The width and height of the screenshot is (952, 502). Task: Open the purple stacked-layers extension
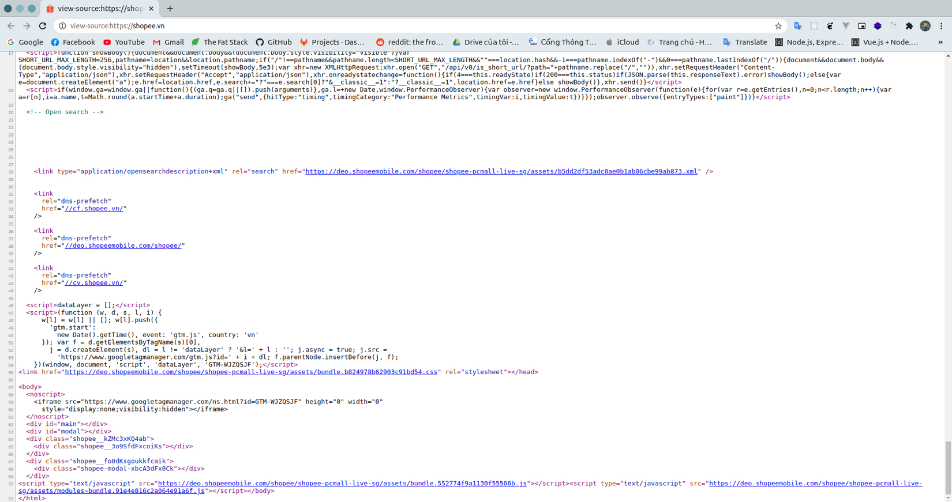(x=878, y=26)
